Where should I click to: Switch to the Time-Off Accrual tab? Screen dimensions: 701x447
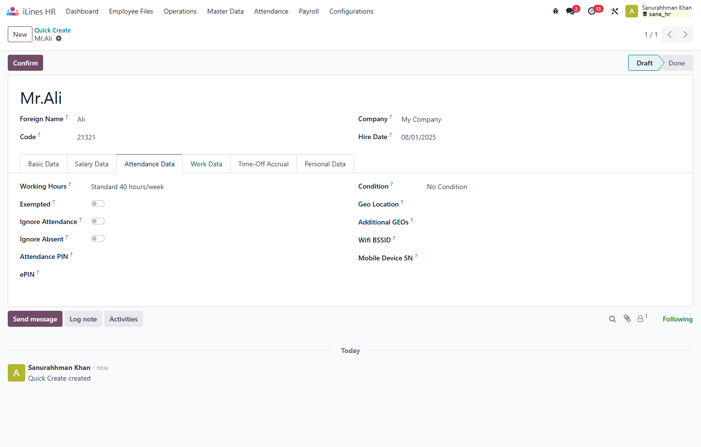[x=264, y=164]
